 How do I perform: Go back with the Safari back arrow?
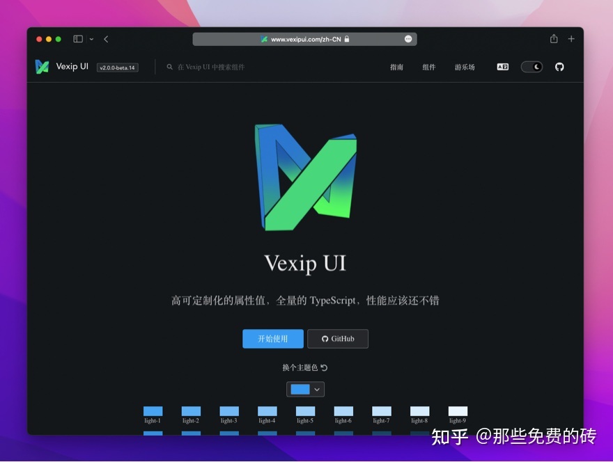106,39
